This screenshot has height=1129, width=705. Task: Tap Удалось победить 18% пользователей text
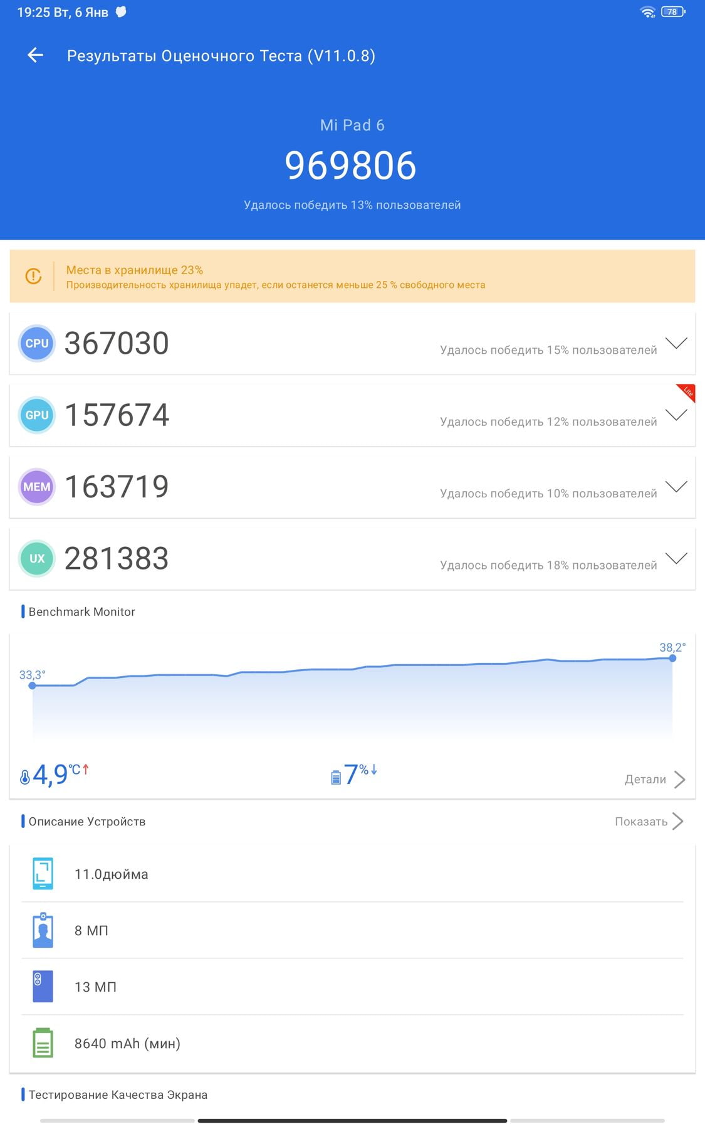(x=548, y=565)
